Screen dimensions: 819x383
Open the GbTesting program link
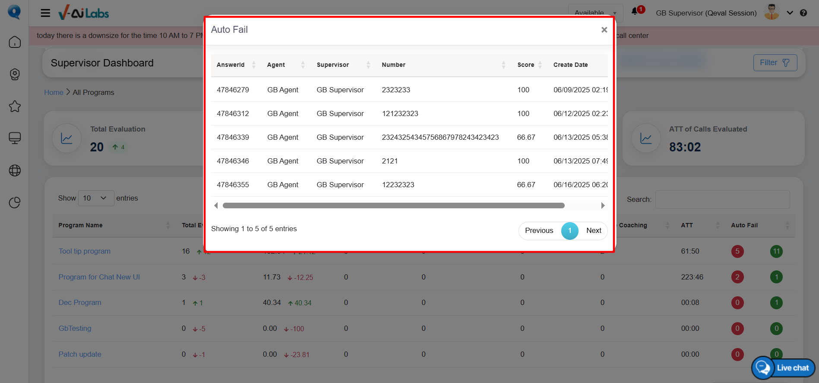click(75, 328)
